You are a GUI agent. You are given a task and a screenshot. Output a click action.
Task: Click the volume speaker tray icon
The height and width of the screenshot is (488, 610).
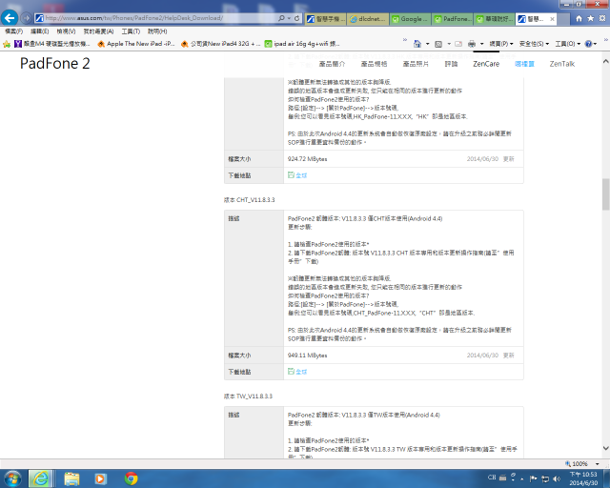[557, 478]
